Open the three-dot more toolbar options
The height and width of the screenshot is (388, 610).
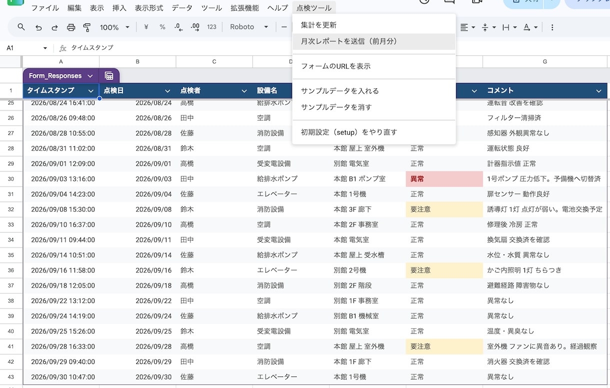pyautogui.click(x=552, y=27)
